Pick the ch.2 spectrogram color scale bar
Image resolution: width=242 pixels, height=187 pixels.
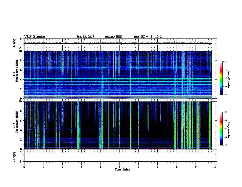point(221,129)
